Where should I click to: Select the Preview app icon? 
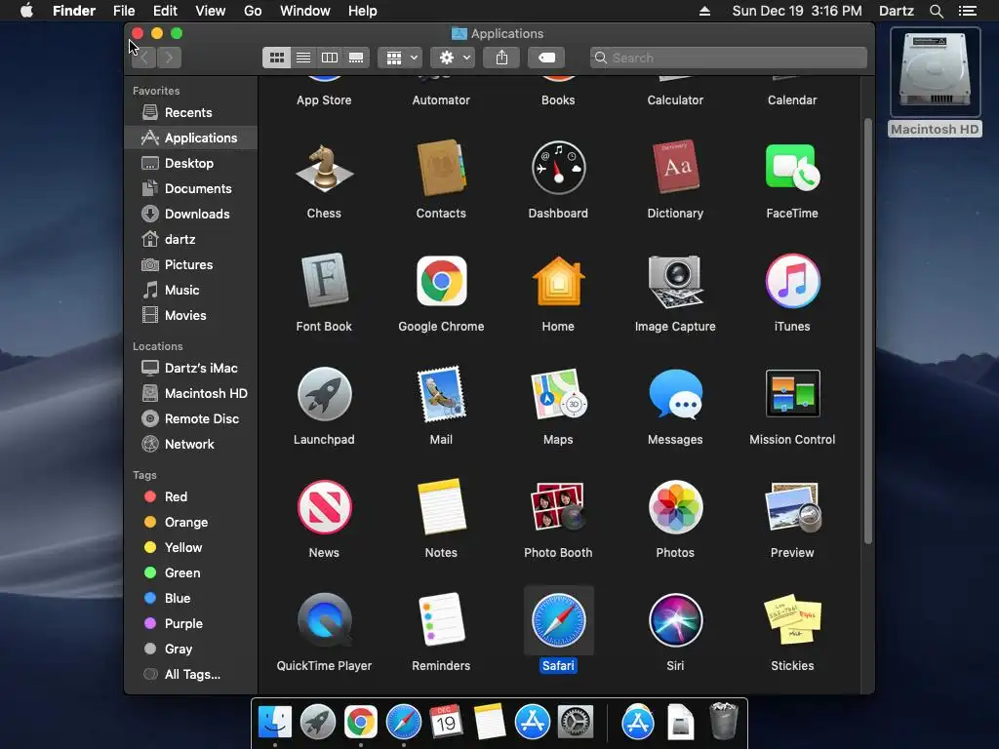[792, 507]
